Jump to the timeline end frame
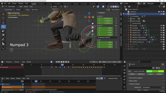Screen dimensions: 166x93 [68, 62]
